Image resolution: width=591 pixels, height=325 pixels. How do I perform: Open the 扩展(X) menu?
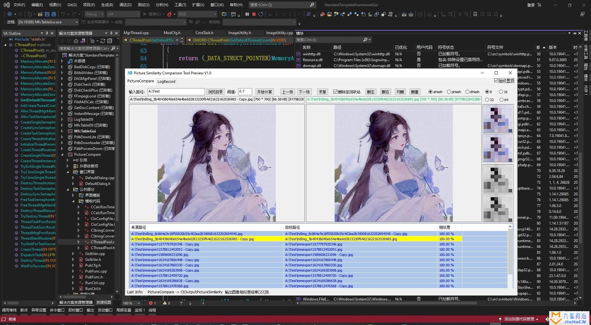click(x=198, y=5)
